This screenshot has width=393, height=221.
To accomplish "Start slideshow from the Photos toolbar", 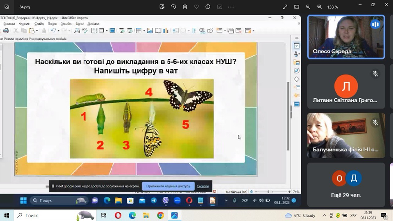I will pyautogui.click(x=219, y=7).
